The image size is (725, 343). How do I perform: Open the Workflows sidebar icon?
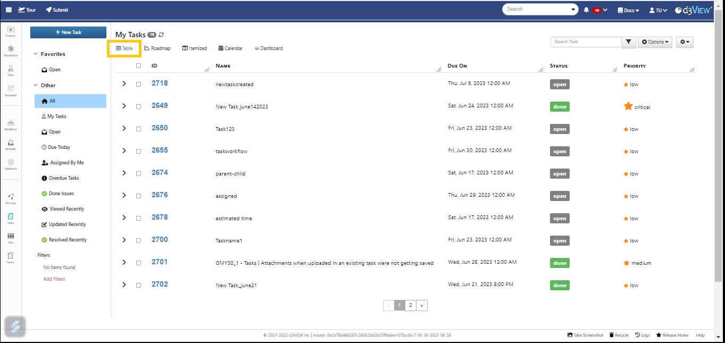click(x=11, y=124)
